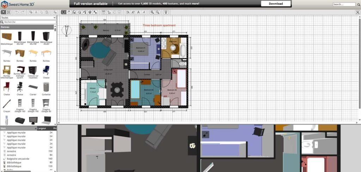This screenshot has width=361, height=172.
Task: Open preferences with the tools icon at top right
Action: coord(357,12)
